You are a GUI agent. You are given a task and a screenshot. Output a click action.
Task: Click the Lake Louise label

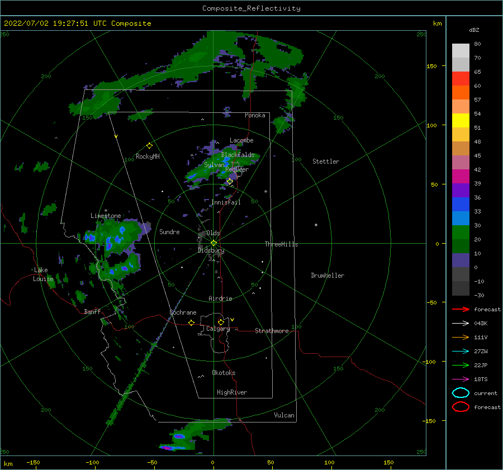tap(43, 274)
